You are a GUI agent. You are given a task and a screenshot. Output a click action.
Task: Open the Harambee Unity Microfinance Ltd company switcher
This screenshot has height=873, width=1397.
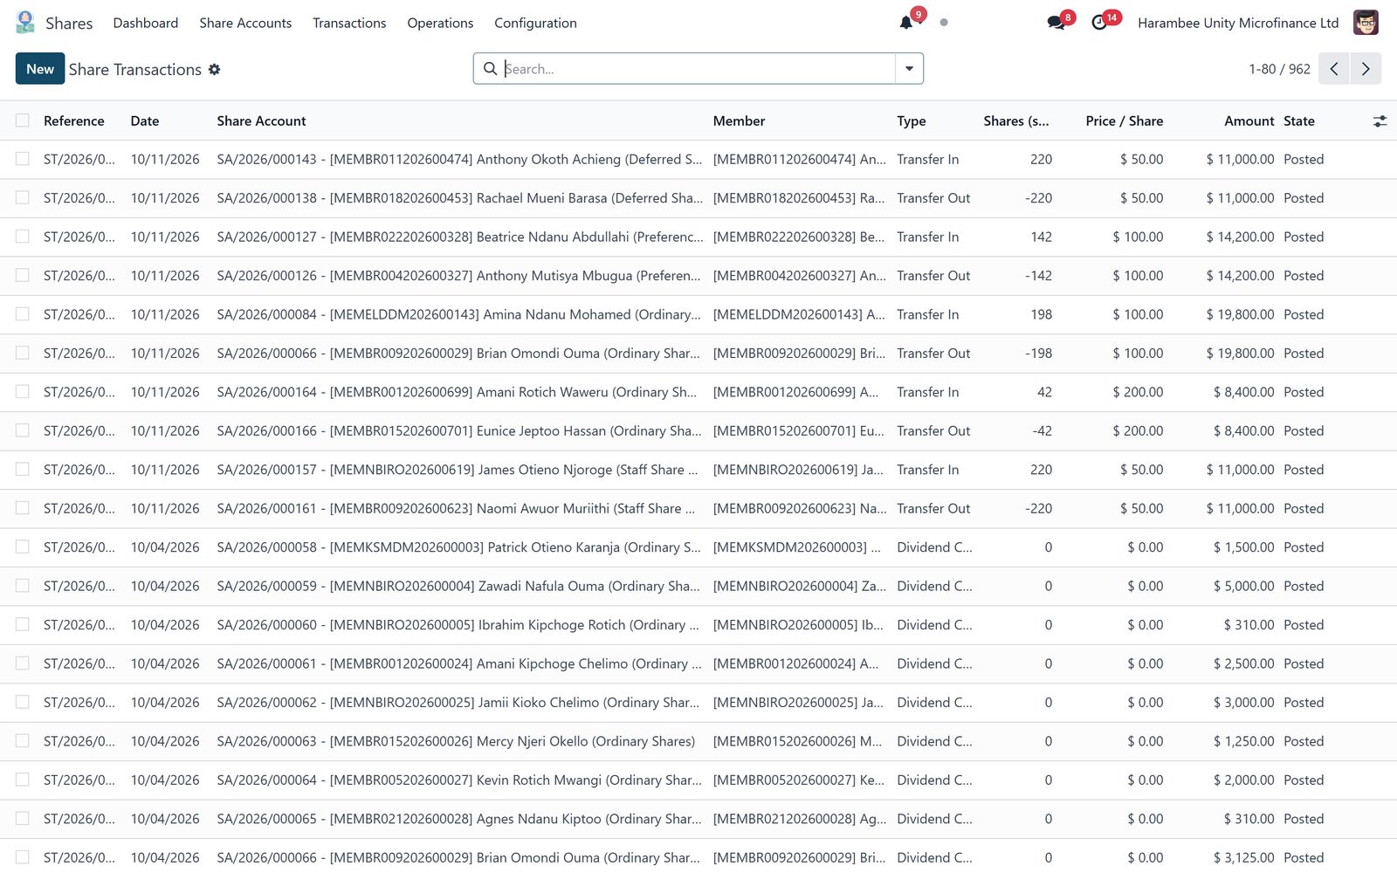(1238, 23)
